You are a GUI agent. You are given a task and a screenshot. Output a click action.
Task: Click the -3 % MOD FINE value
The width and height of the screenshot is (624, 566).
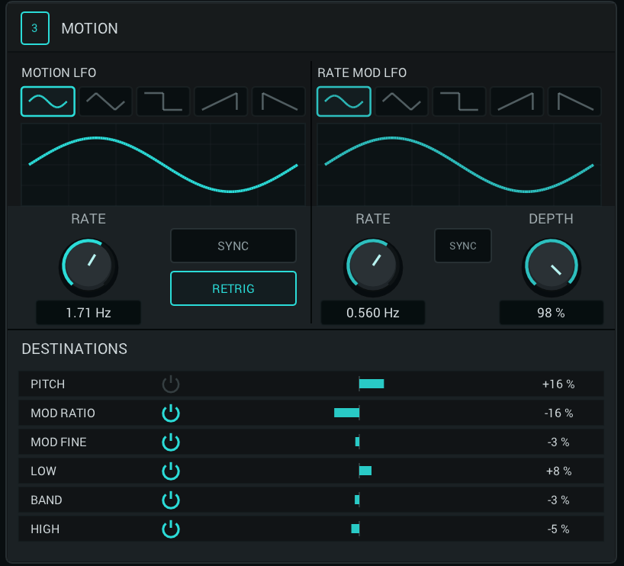click(558, 442)
